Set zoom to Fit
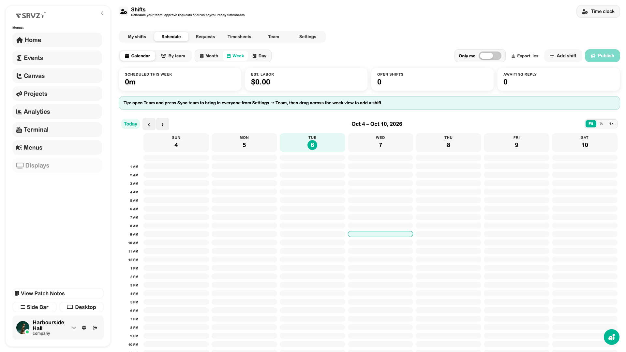626x352 pixels. (591, 124)
